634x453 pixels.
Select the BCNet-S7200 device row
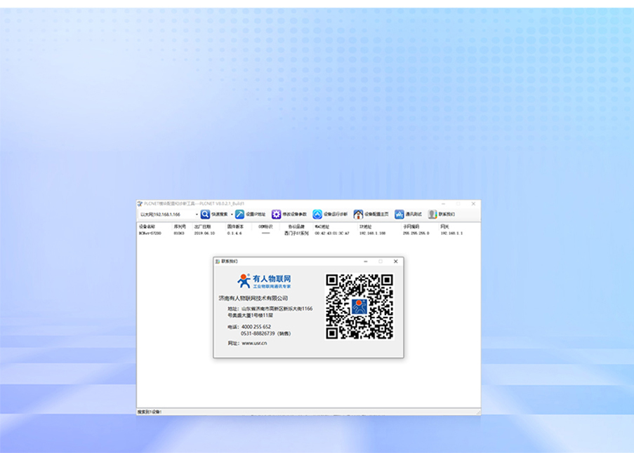[150, 234]
